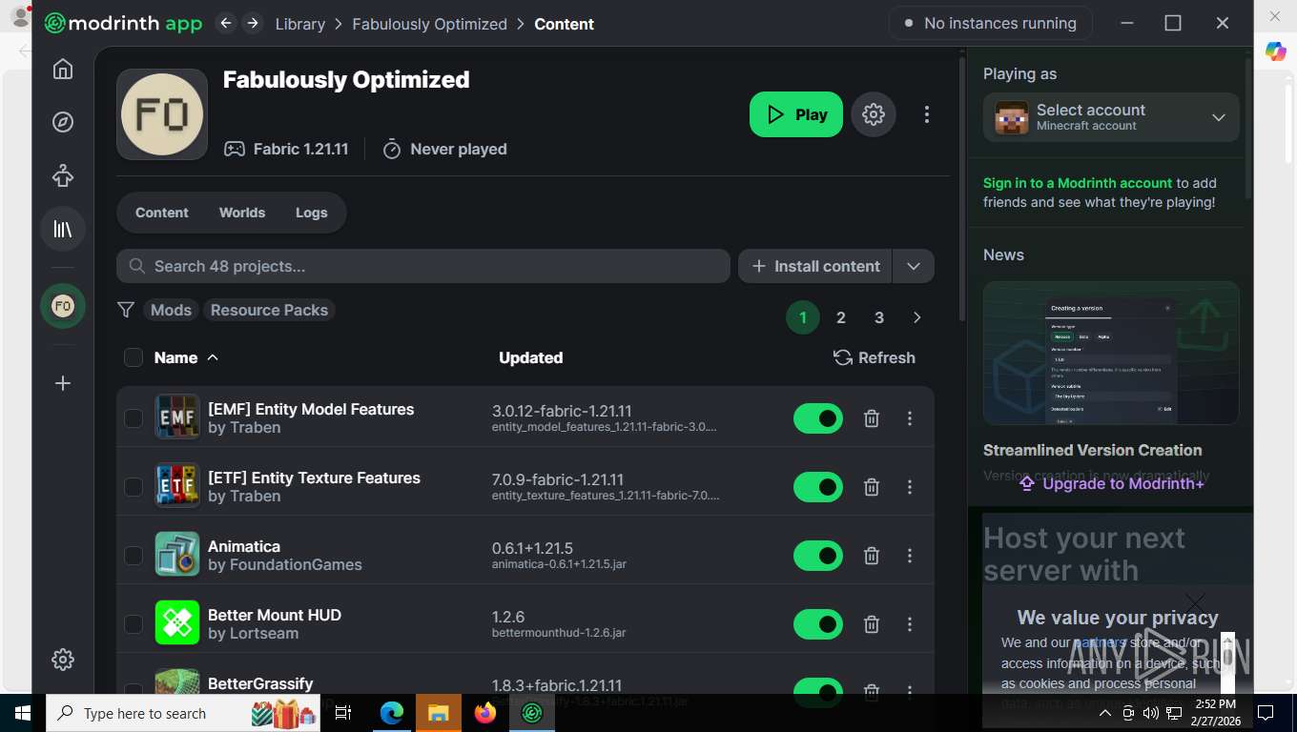Open the Library icon in sidebar
The width and height of the screenshot is (1297, 732).
pos(63,229)
